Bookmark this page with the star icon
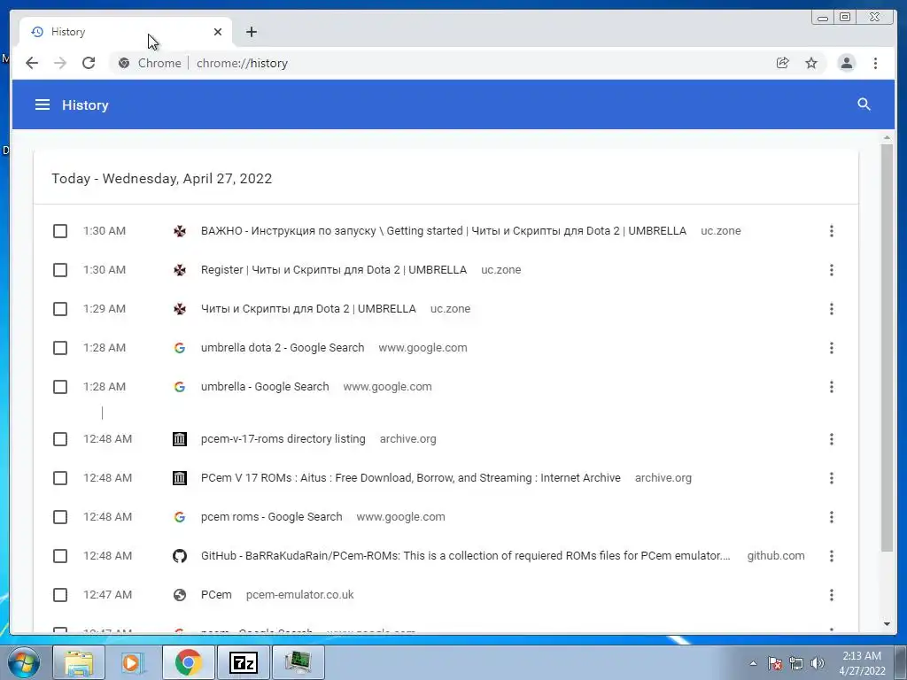The width and height of the screenshot is (907, 680). [x=811, y=63]
